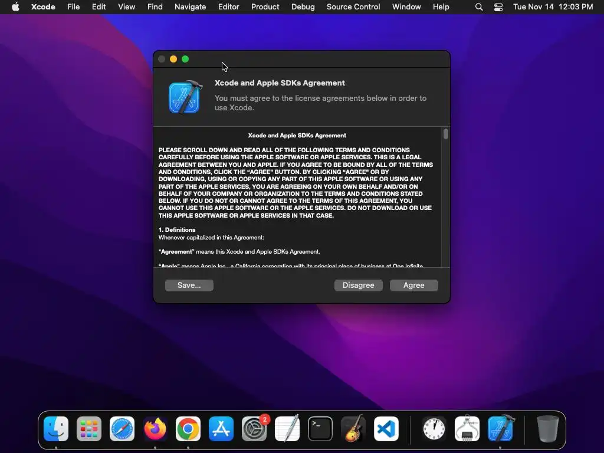Screen dimensions: 604x453
Task: Launch Visual Studio Code from the dock
Action: click(x=386, y=429)
